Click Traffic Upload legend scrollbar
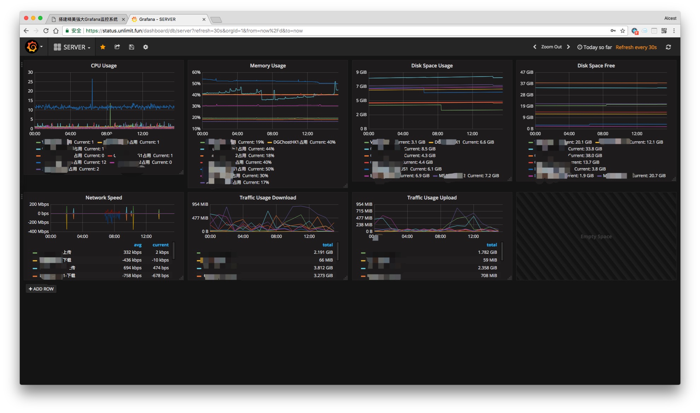Screen dimensions: 700x413 [502, 251]
